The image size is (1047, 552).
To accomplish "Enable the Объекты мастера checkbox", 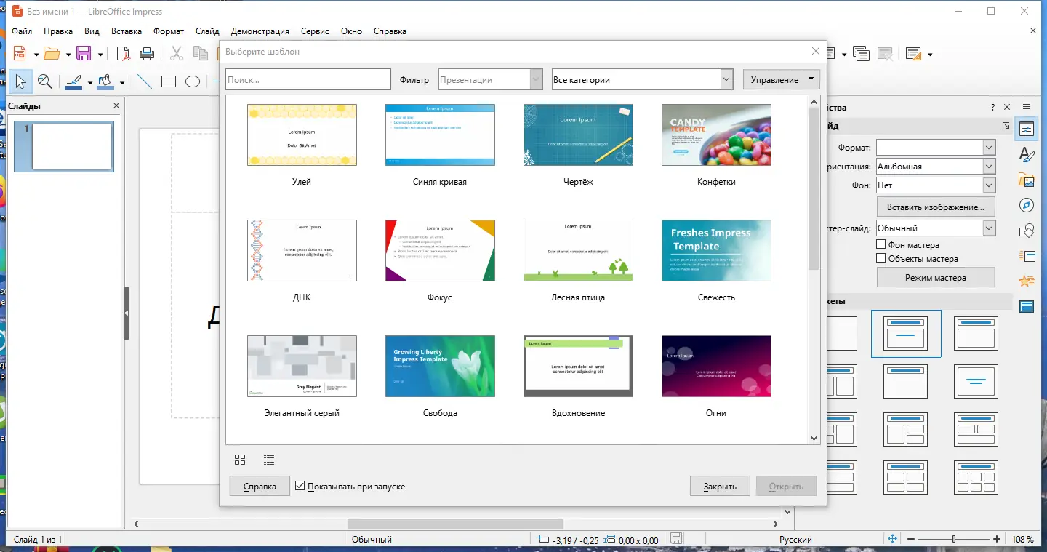I will (881, 258).
